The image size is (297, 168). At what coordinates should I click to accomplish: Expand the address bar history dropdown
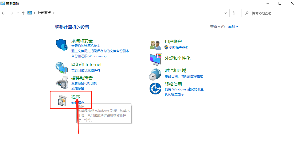pos(225,13)
